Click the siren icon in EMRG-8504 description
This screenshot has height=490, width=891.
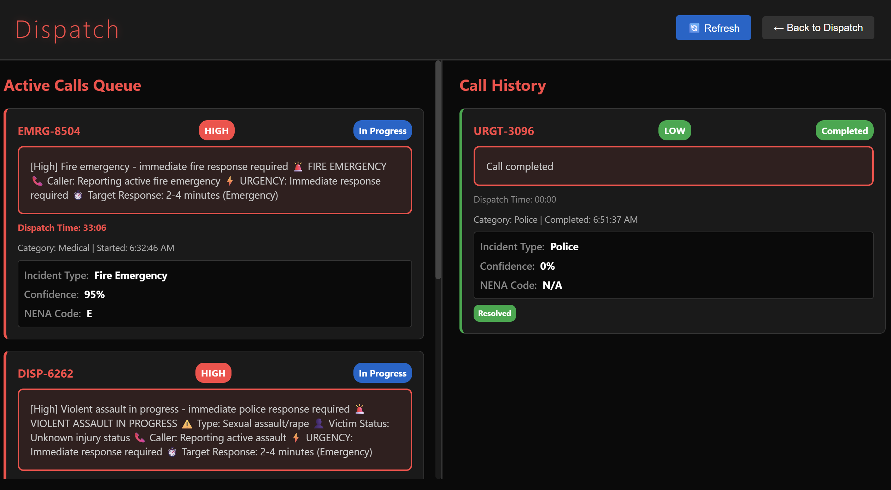pos(298,167)
